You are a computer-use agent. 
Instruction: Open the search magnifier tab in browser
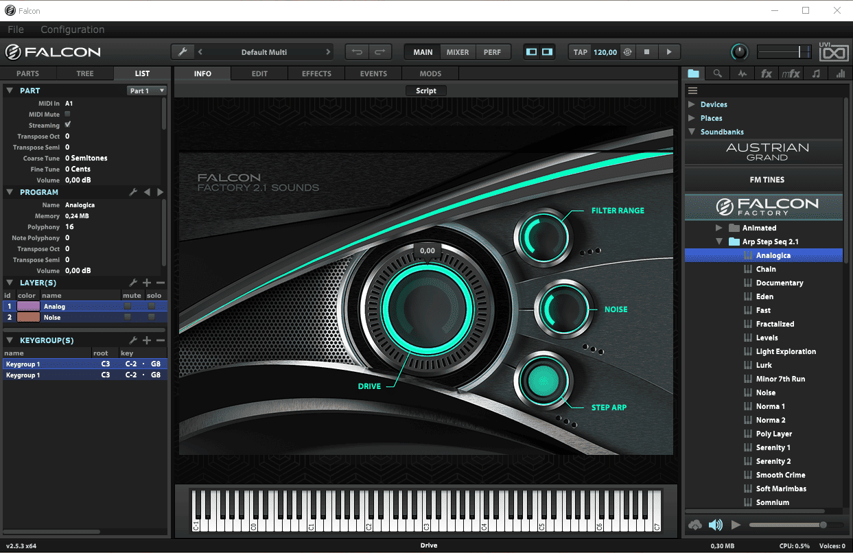tap(717, 74)
